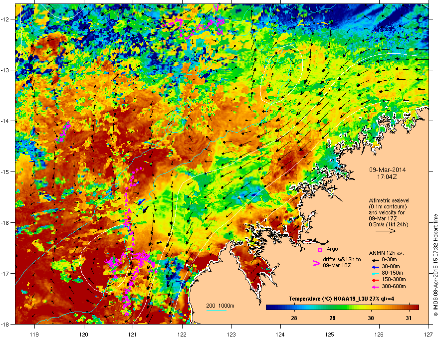Click the longitude axis label 119
The width and height of the screenshot is (439, 339).
[x=34, y=334]
